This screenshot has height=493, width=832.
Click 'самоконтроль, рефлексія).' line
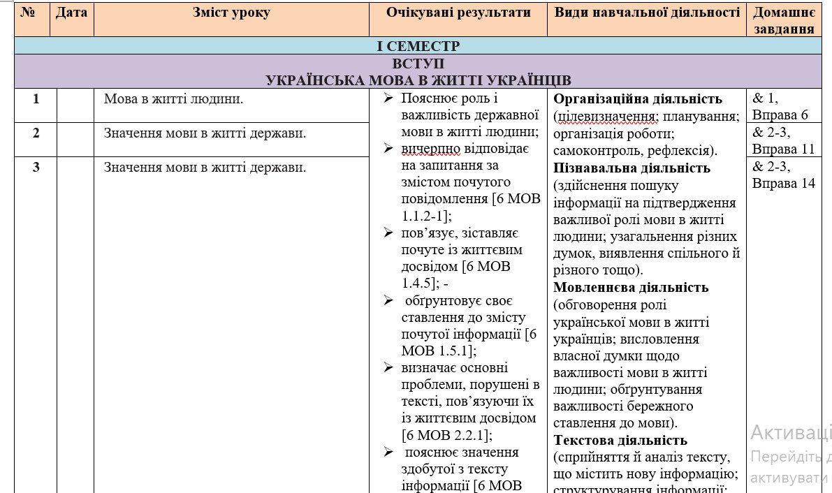click(635, 151)
